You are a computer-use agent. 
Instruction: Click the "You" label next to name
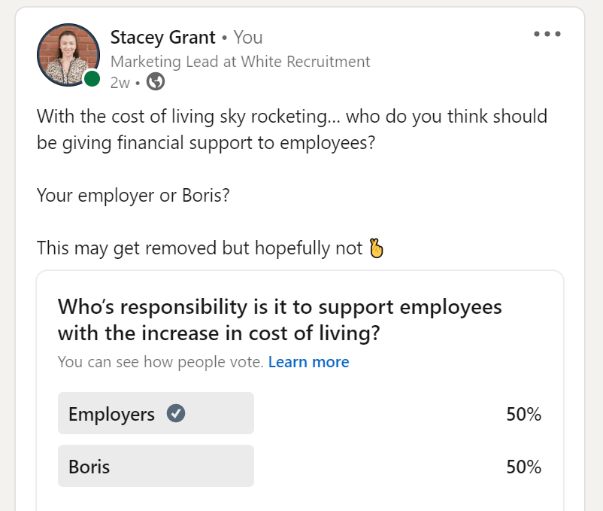pyautogui.click(x=248, y=38)
